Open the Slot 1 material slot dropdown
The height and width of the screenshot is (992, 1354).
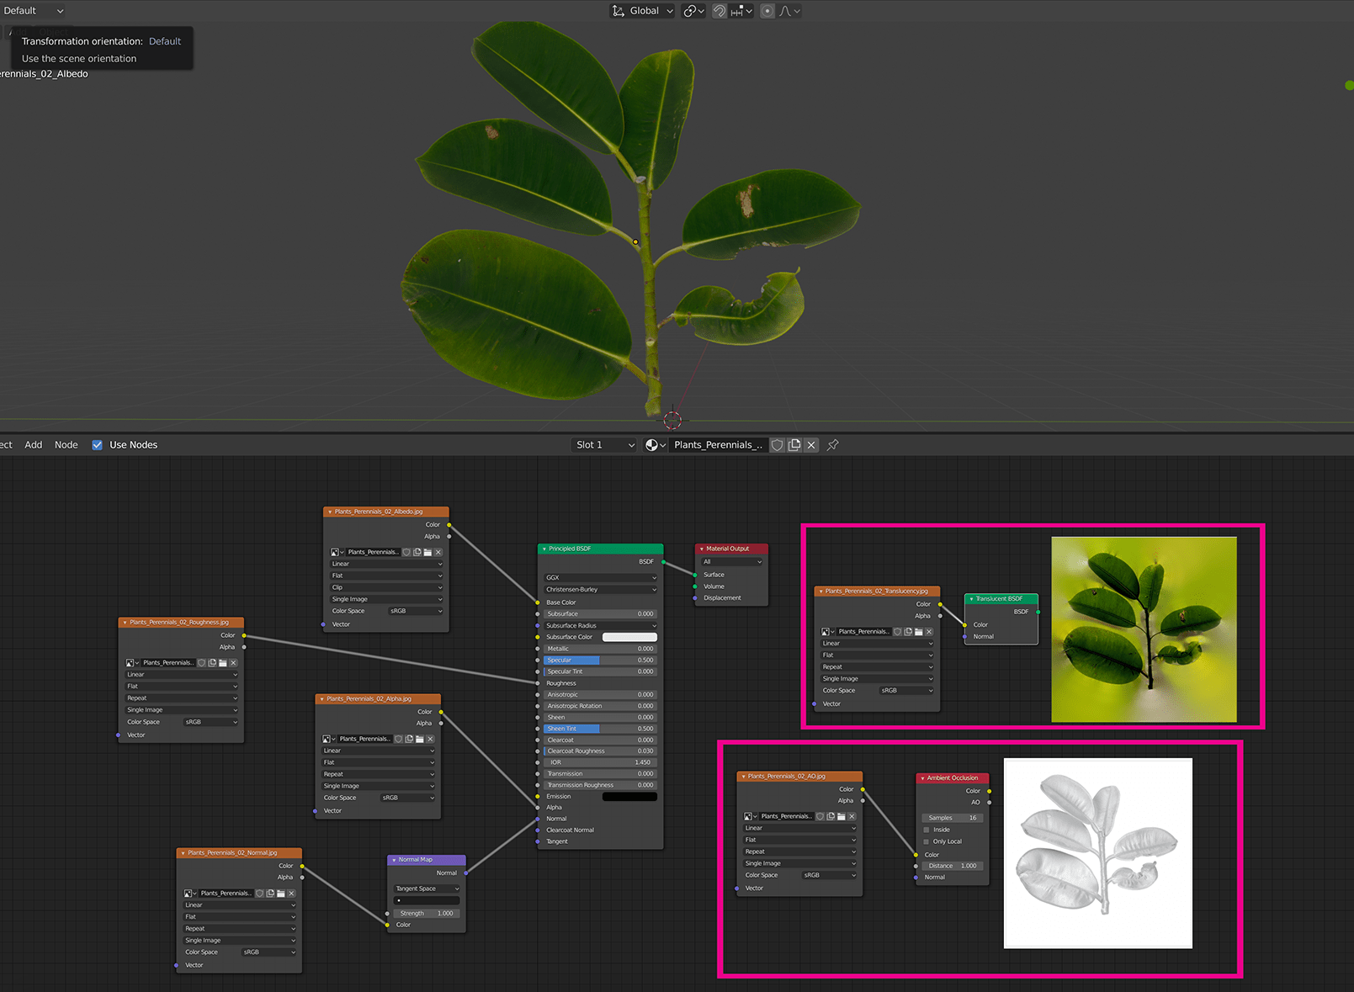[604, 445]
